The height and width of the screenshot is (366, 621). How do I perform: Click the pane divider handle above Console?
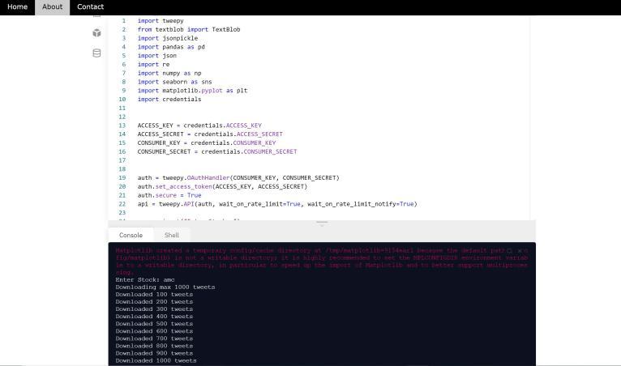tap(322, 223)
